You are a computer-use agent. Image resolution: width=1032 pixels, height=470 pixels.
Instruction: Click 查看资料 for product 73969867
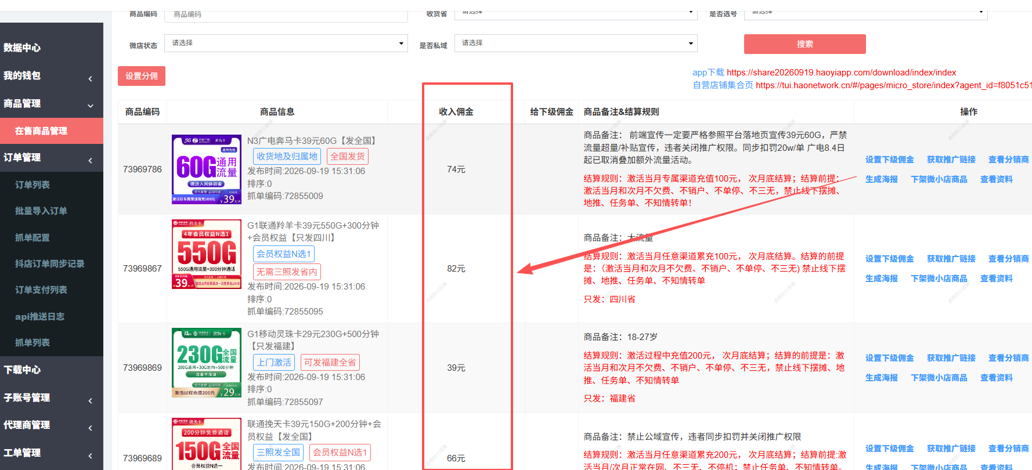pyautogui.click(x=997, y=279)
